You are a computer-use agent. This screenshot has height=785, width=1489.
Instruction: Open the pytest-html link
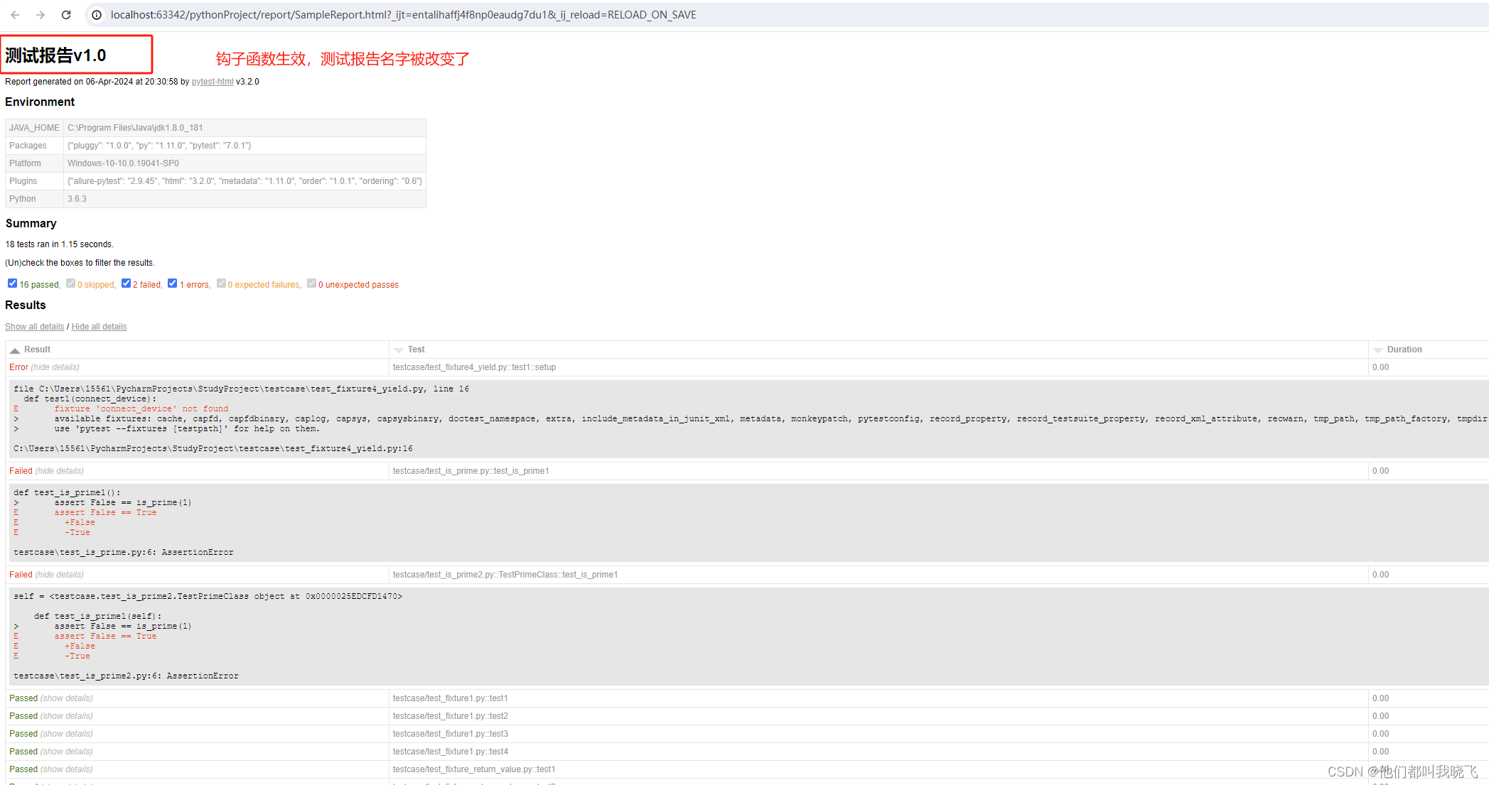[213, 82]
